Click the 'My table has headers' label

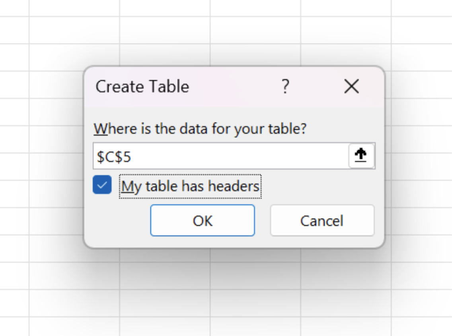(x=191, y=186)
